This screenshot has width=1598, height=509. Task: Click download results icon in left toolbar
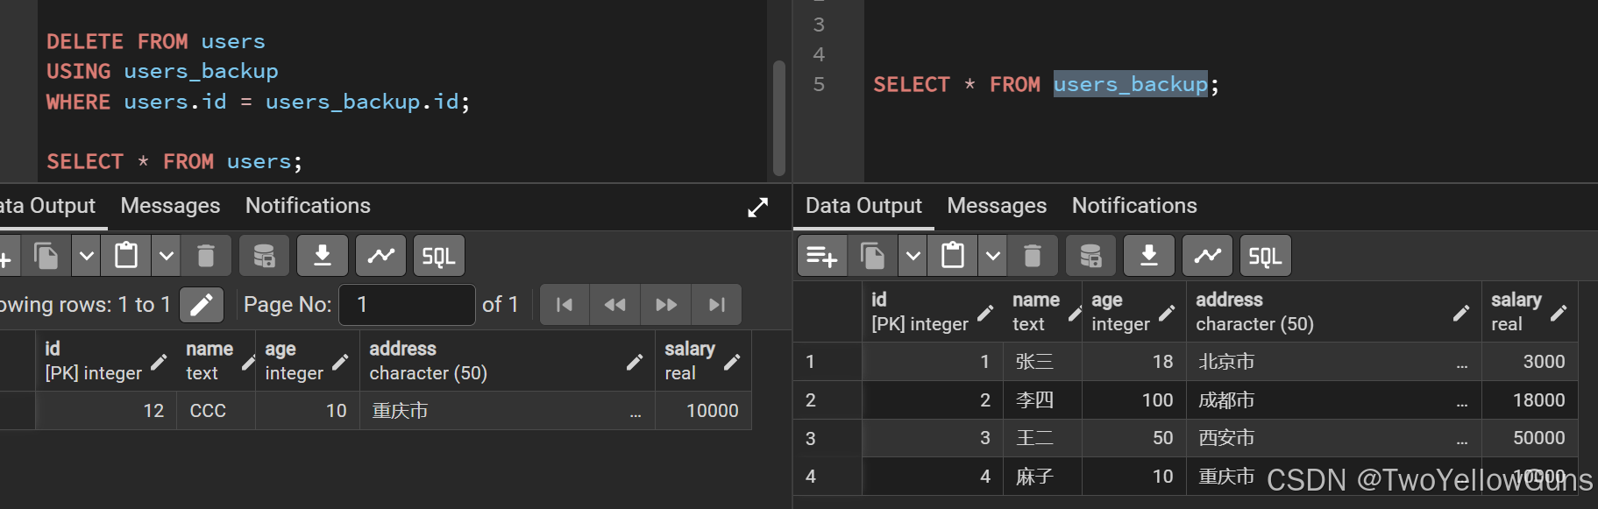[323, 256]
